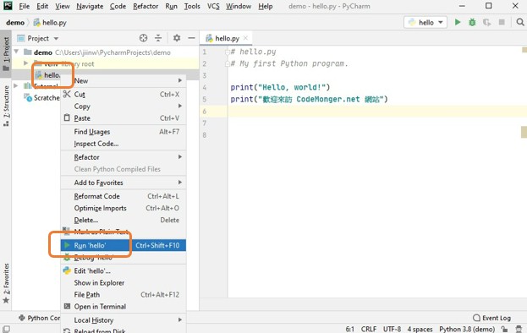
Task: Click the Stop square icon in toolbar
Action: tap(502, 22)
